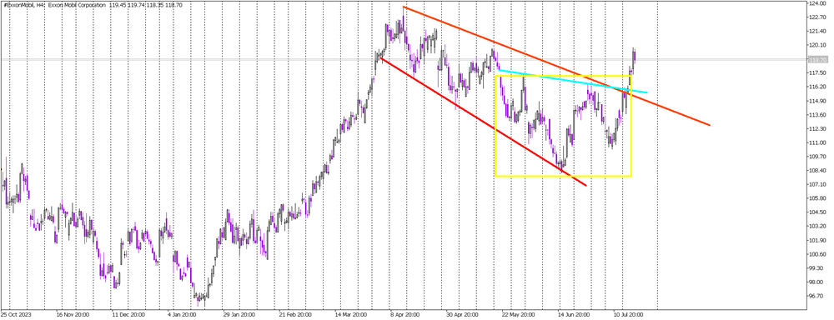Viewport: 834px width, 320px height.
Task: Click the current price label 118.70
Action: tap(816, 59)
